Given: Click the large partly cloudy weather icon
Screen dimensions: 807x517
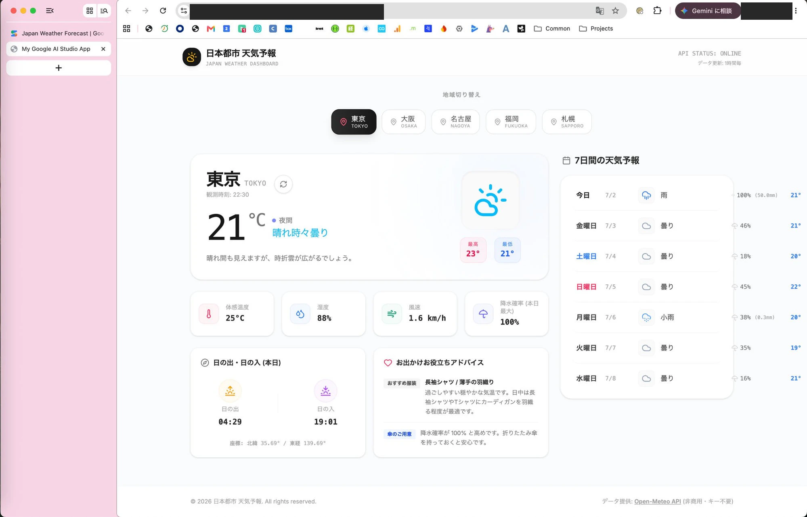Looking at the screenshot, I should (490, 200).
